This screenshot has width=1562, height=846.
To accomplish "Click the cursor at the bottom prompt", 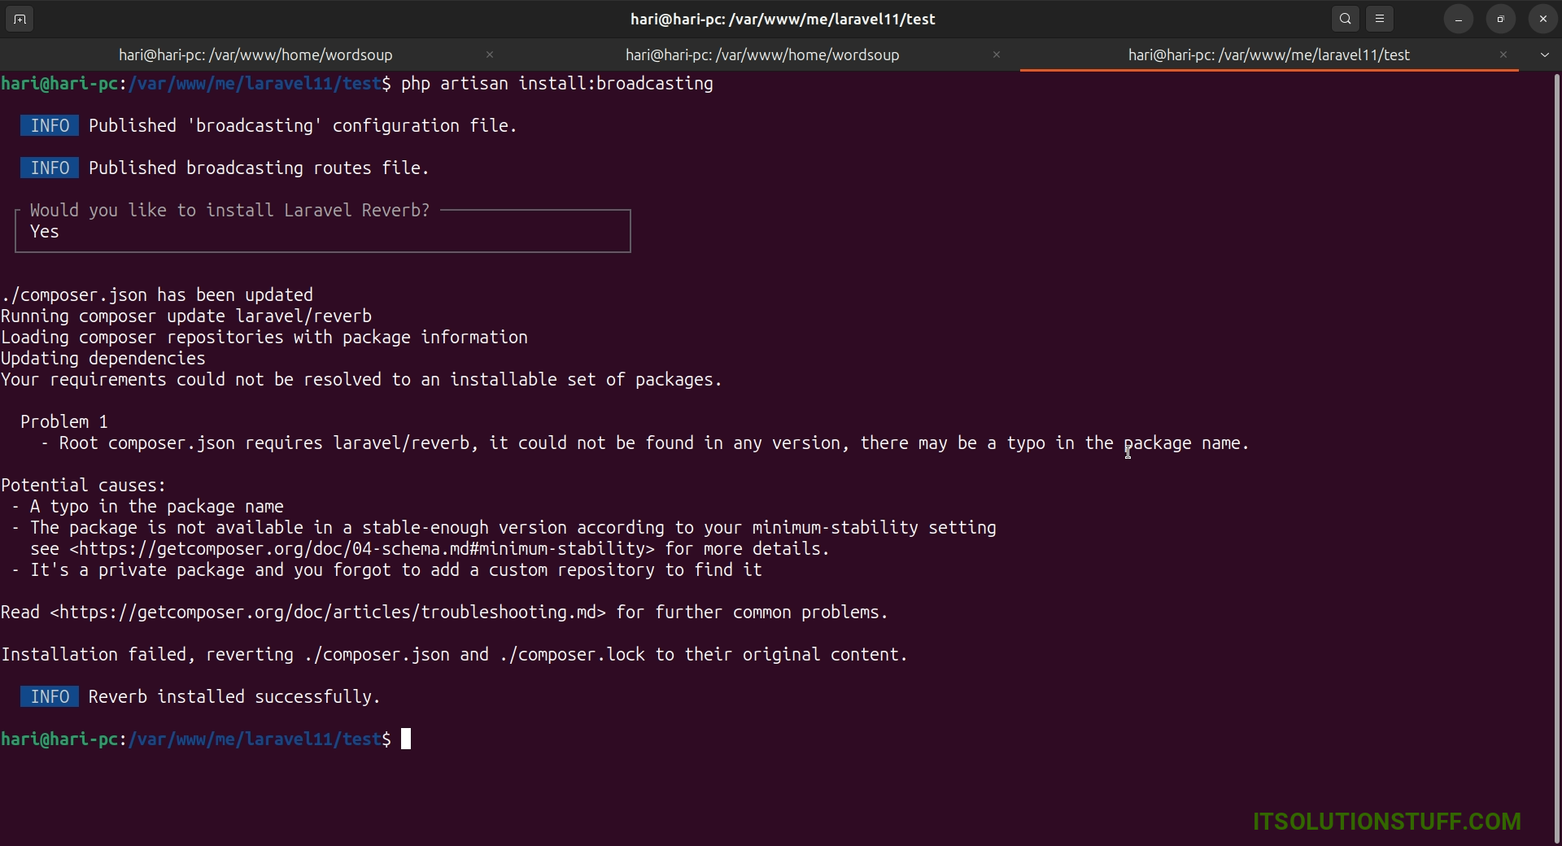I will click(406, 739).
